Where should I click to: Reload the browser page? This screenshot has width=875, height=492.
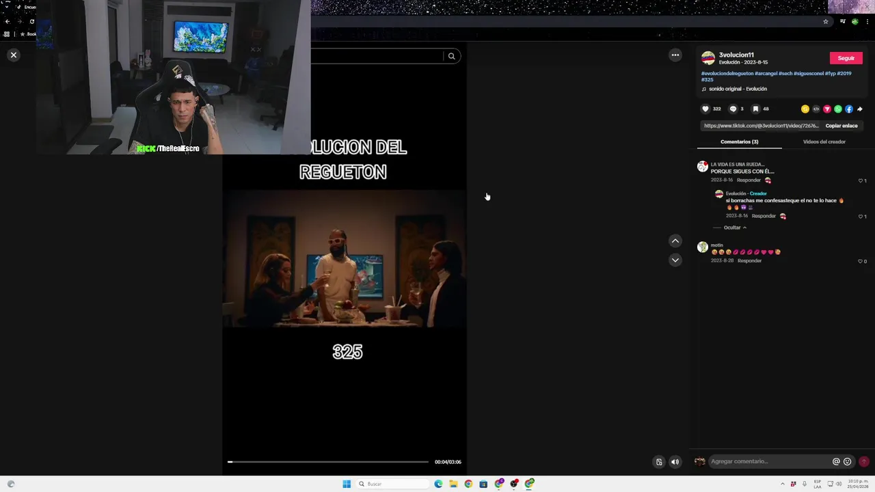click(31, 21)
